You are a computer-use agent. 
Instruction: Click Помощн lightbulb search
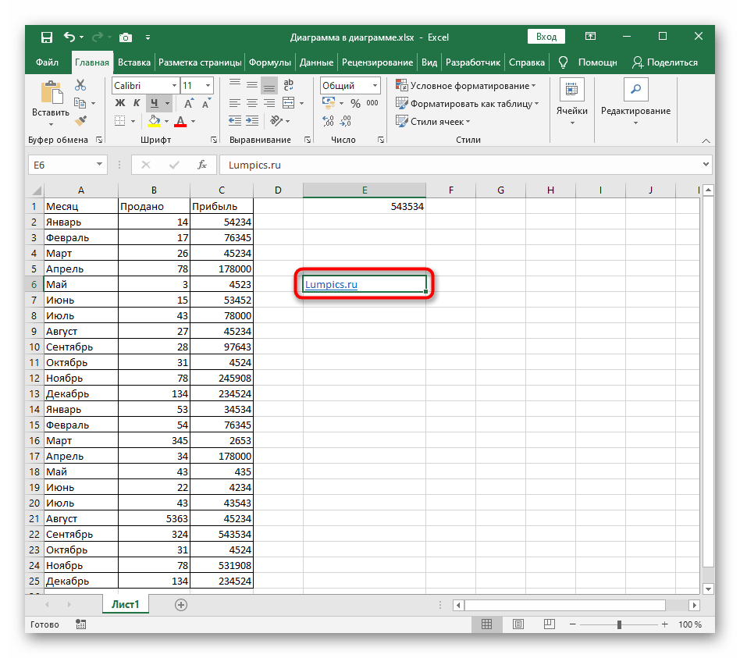(588, 62)
